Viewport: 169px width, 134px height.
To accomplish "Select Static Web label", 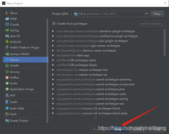I will pos(17,108).
